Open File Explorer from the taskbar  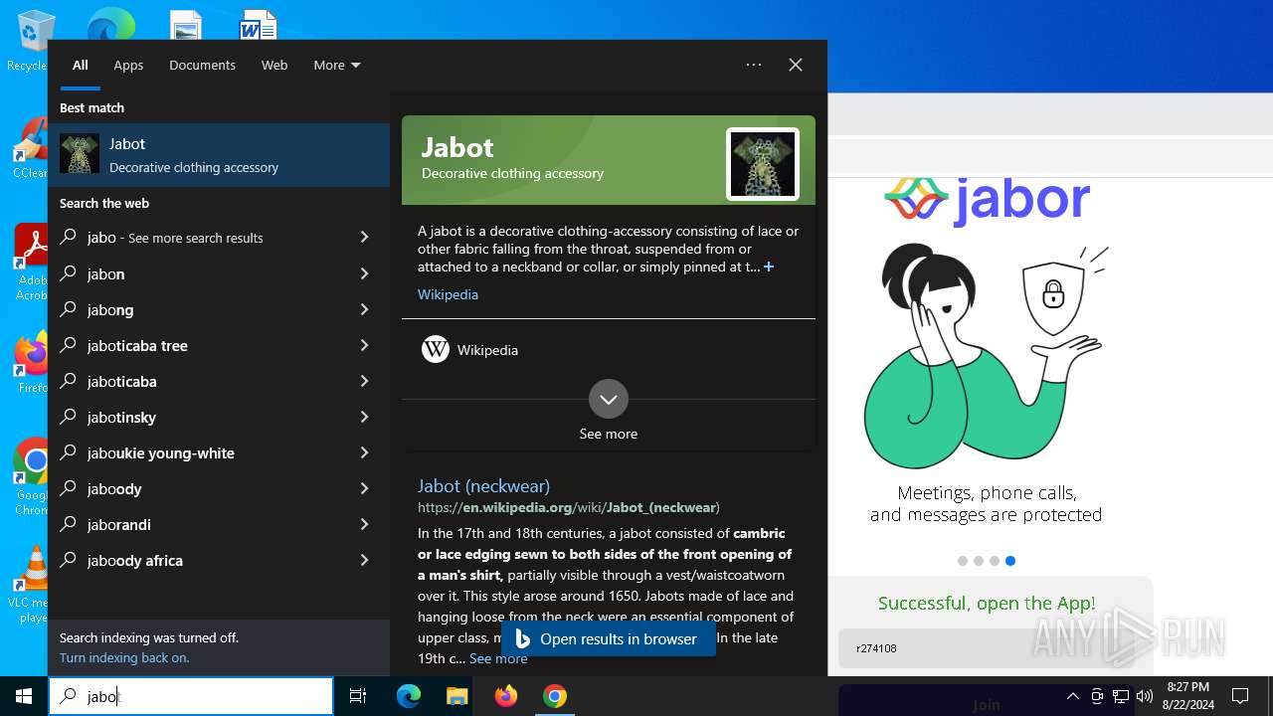[456, 696]
